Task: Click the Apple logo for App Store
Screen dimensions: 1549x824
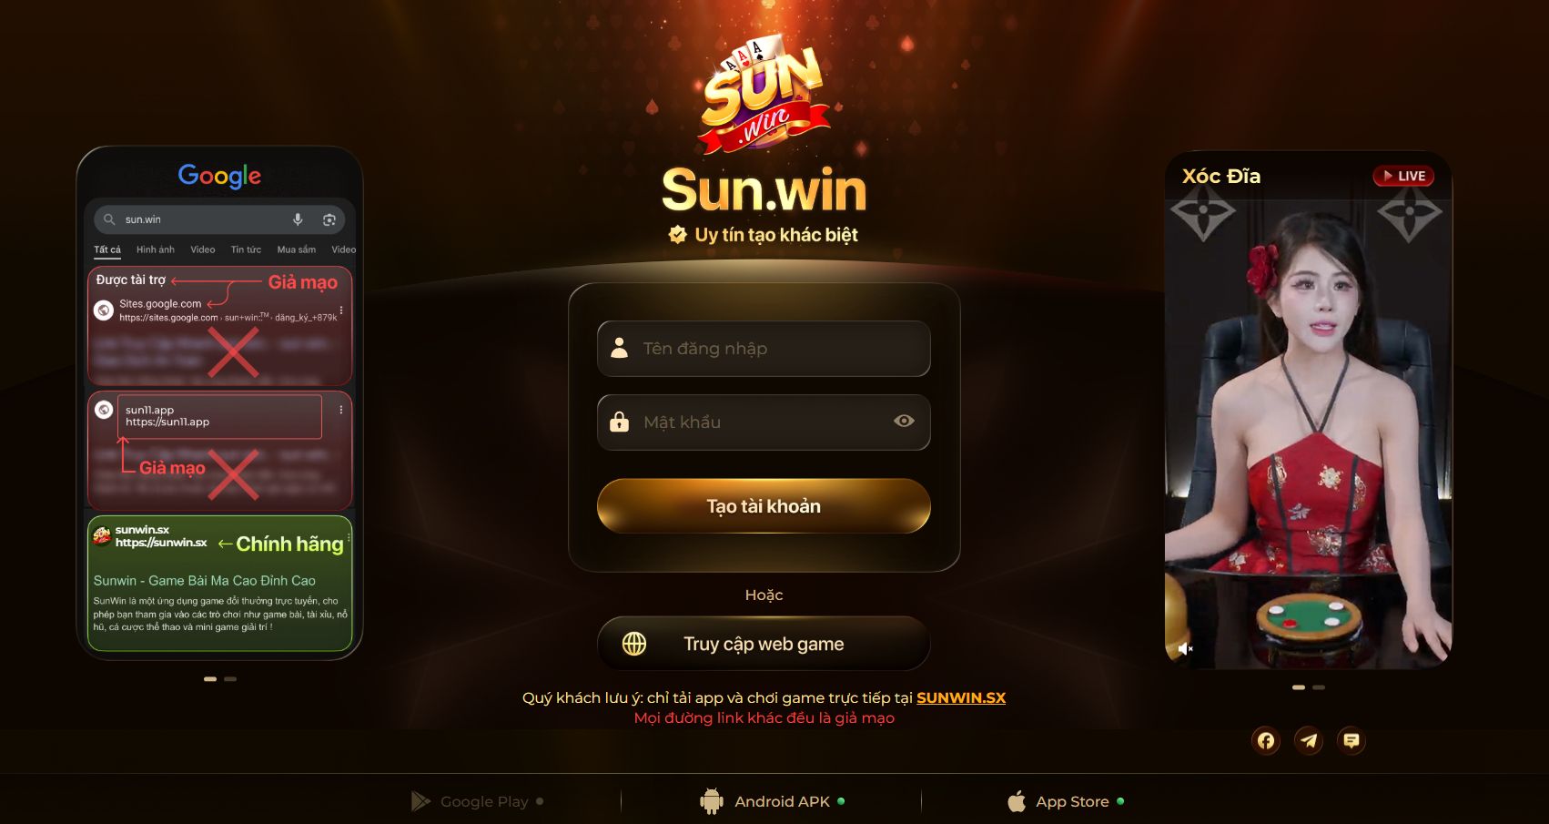Action: (1017, 801)
